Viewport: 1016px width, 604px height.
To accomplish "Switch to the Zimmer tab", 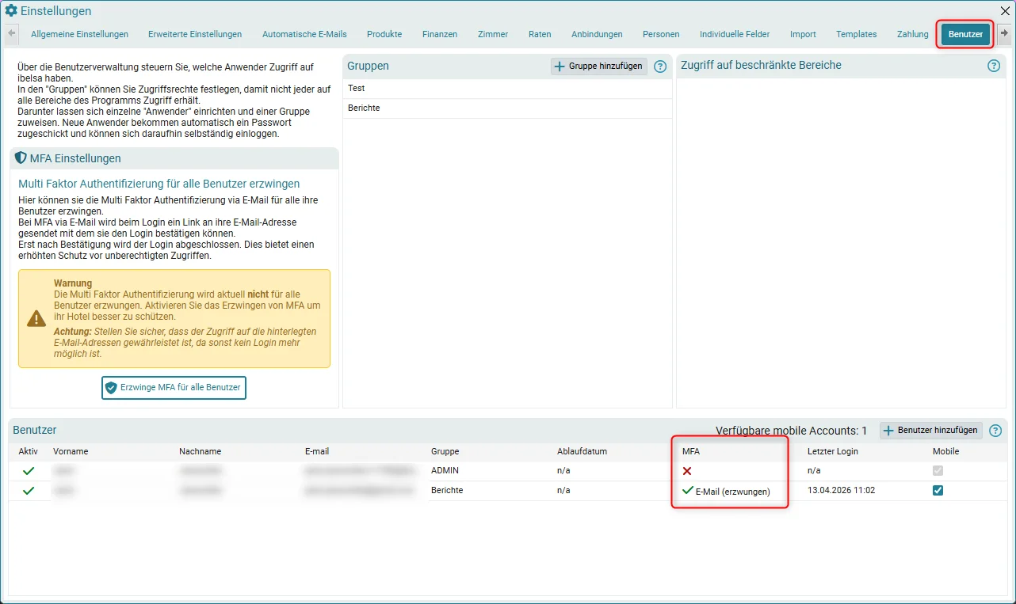I will coord(493,34).
